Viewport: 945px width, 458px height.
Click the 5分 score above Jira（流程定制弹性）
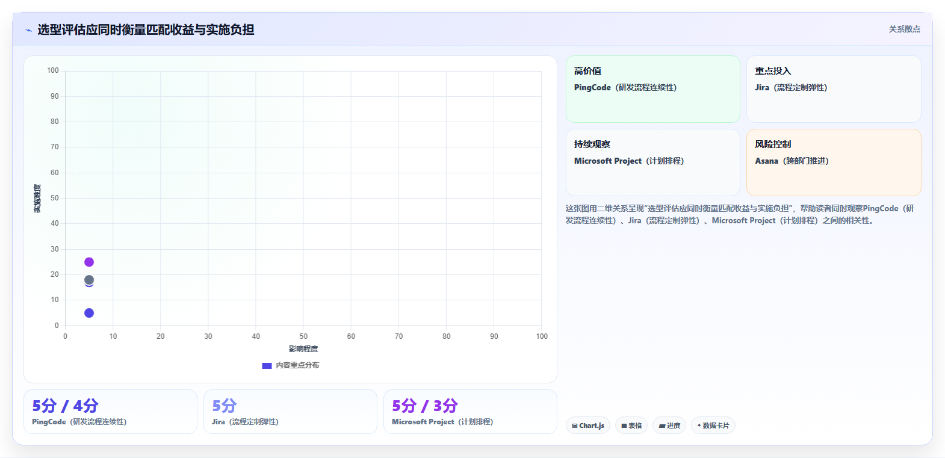point(225,406)
